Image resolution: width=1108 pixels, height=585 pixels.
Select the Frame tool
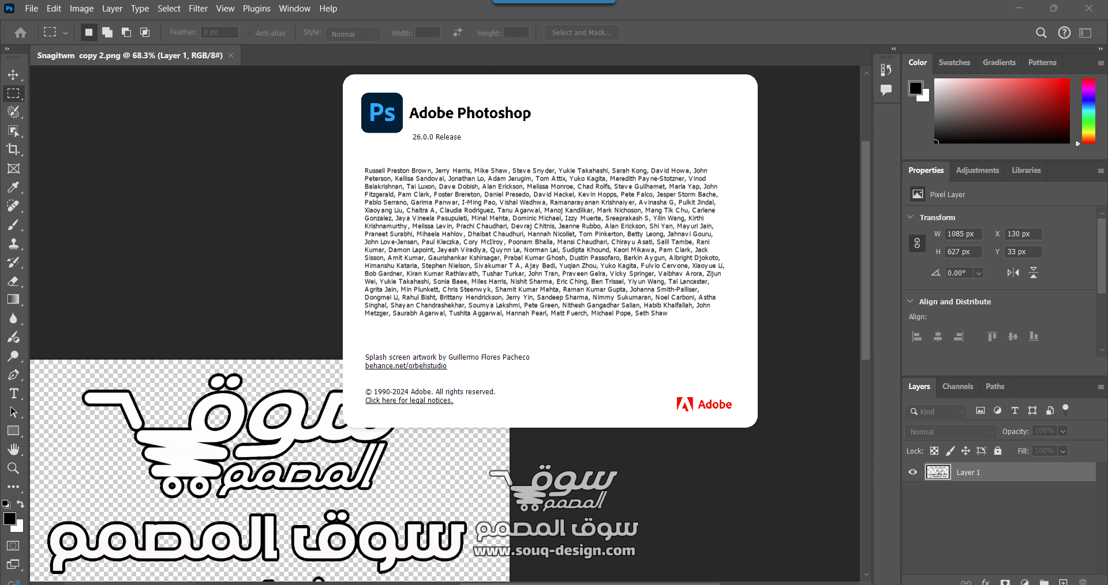13,168
